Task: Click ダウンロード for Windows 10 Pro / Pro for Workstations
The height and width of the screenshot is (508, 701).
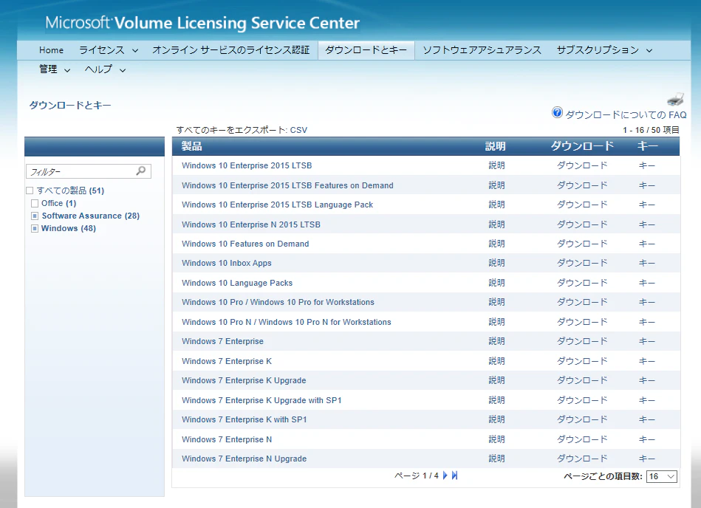Action: click(x=582, y=303)
